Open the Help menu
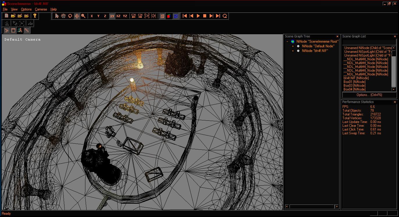Viewport: 399px width, 217px height. click(53, 9)
